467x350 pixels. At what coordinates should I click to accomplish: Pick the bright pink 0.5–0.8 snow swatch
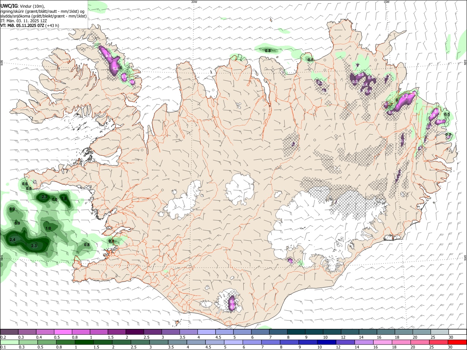[63, 332]
